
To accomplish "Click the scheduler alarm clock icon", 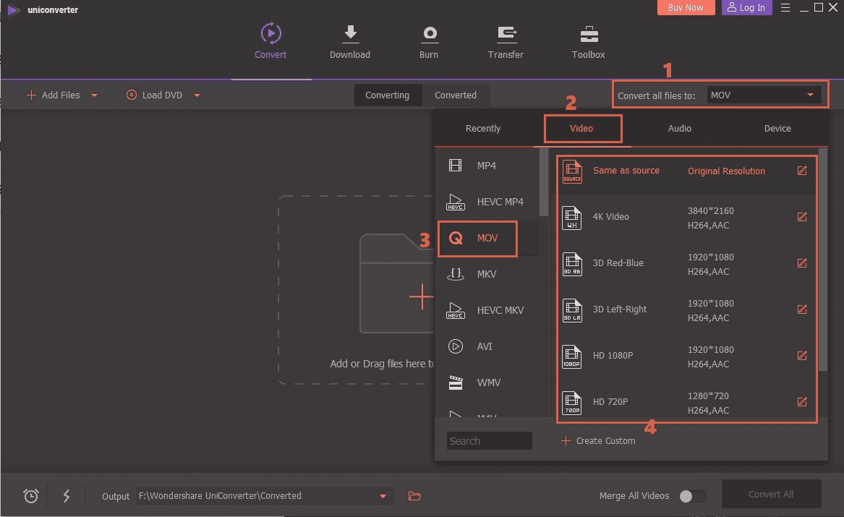I will (x=31, y=496).
